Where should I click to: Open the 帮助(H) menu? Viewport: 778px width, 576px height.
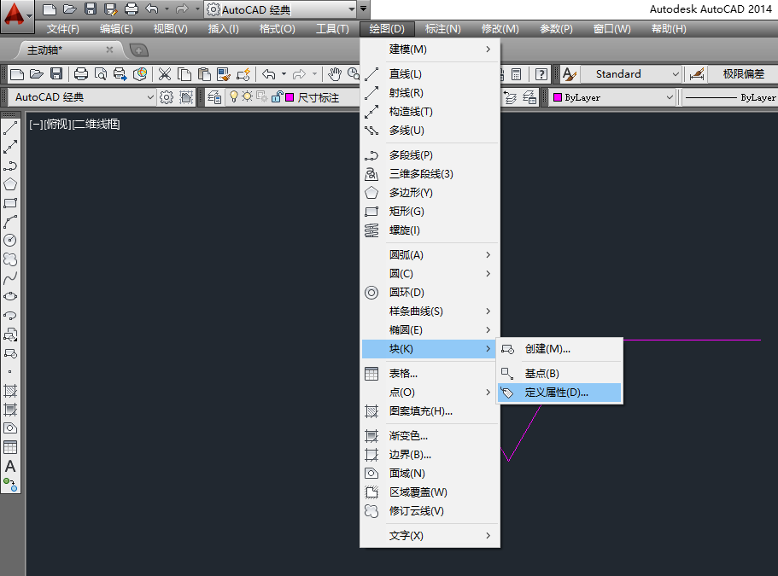pos(669,29)
